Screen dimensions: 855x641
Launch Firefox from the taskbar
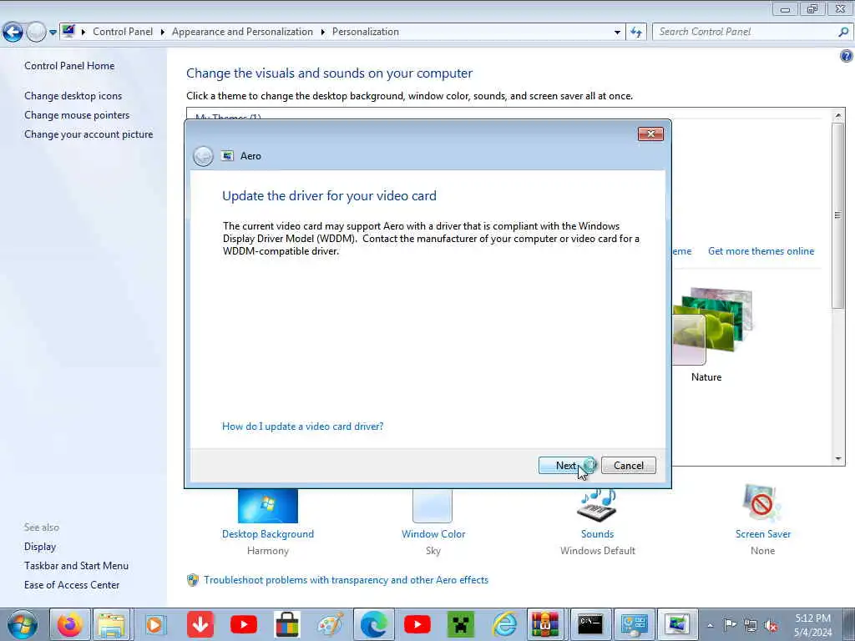(x=70, y=624)
